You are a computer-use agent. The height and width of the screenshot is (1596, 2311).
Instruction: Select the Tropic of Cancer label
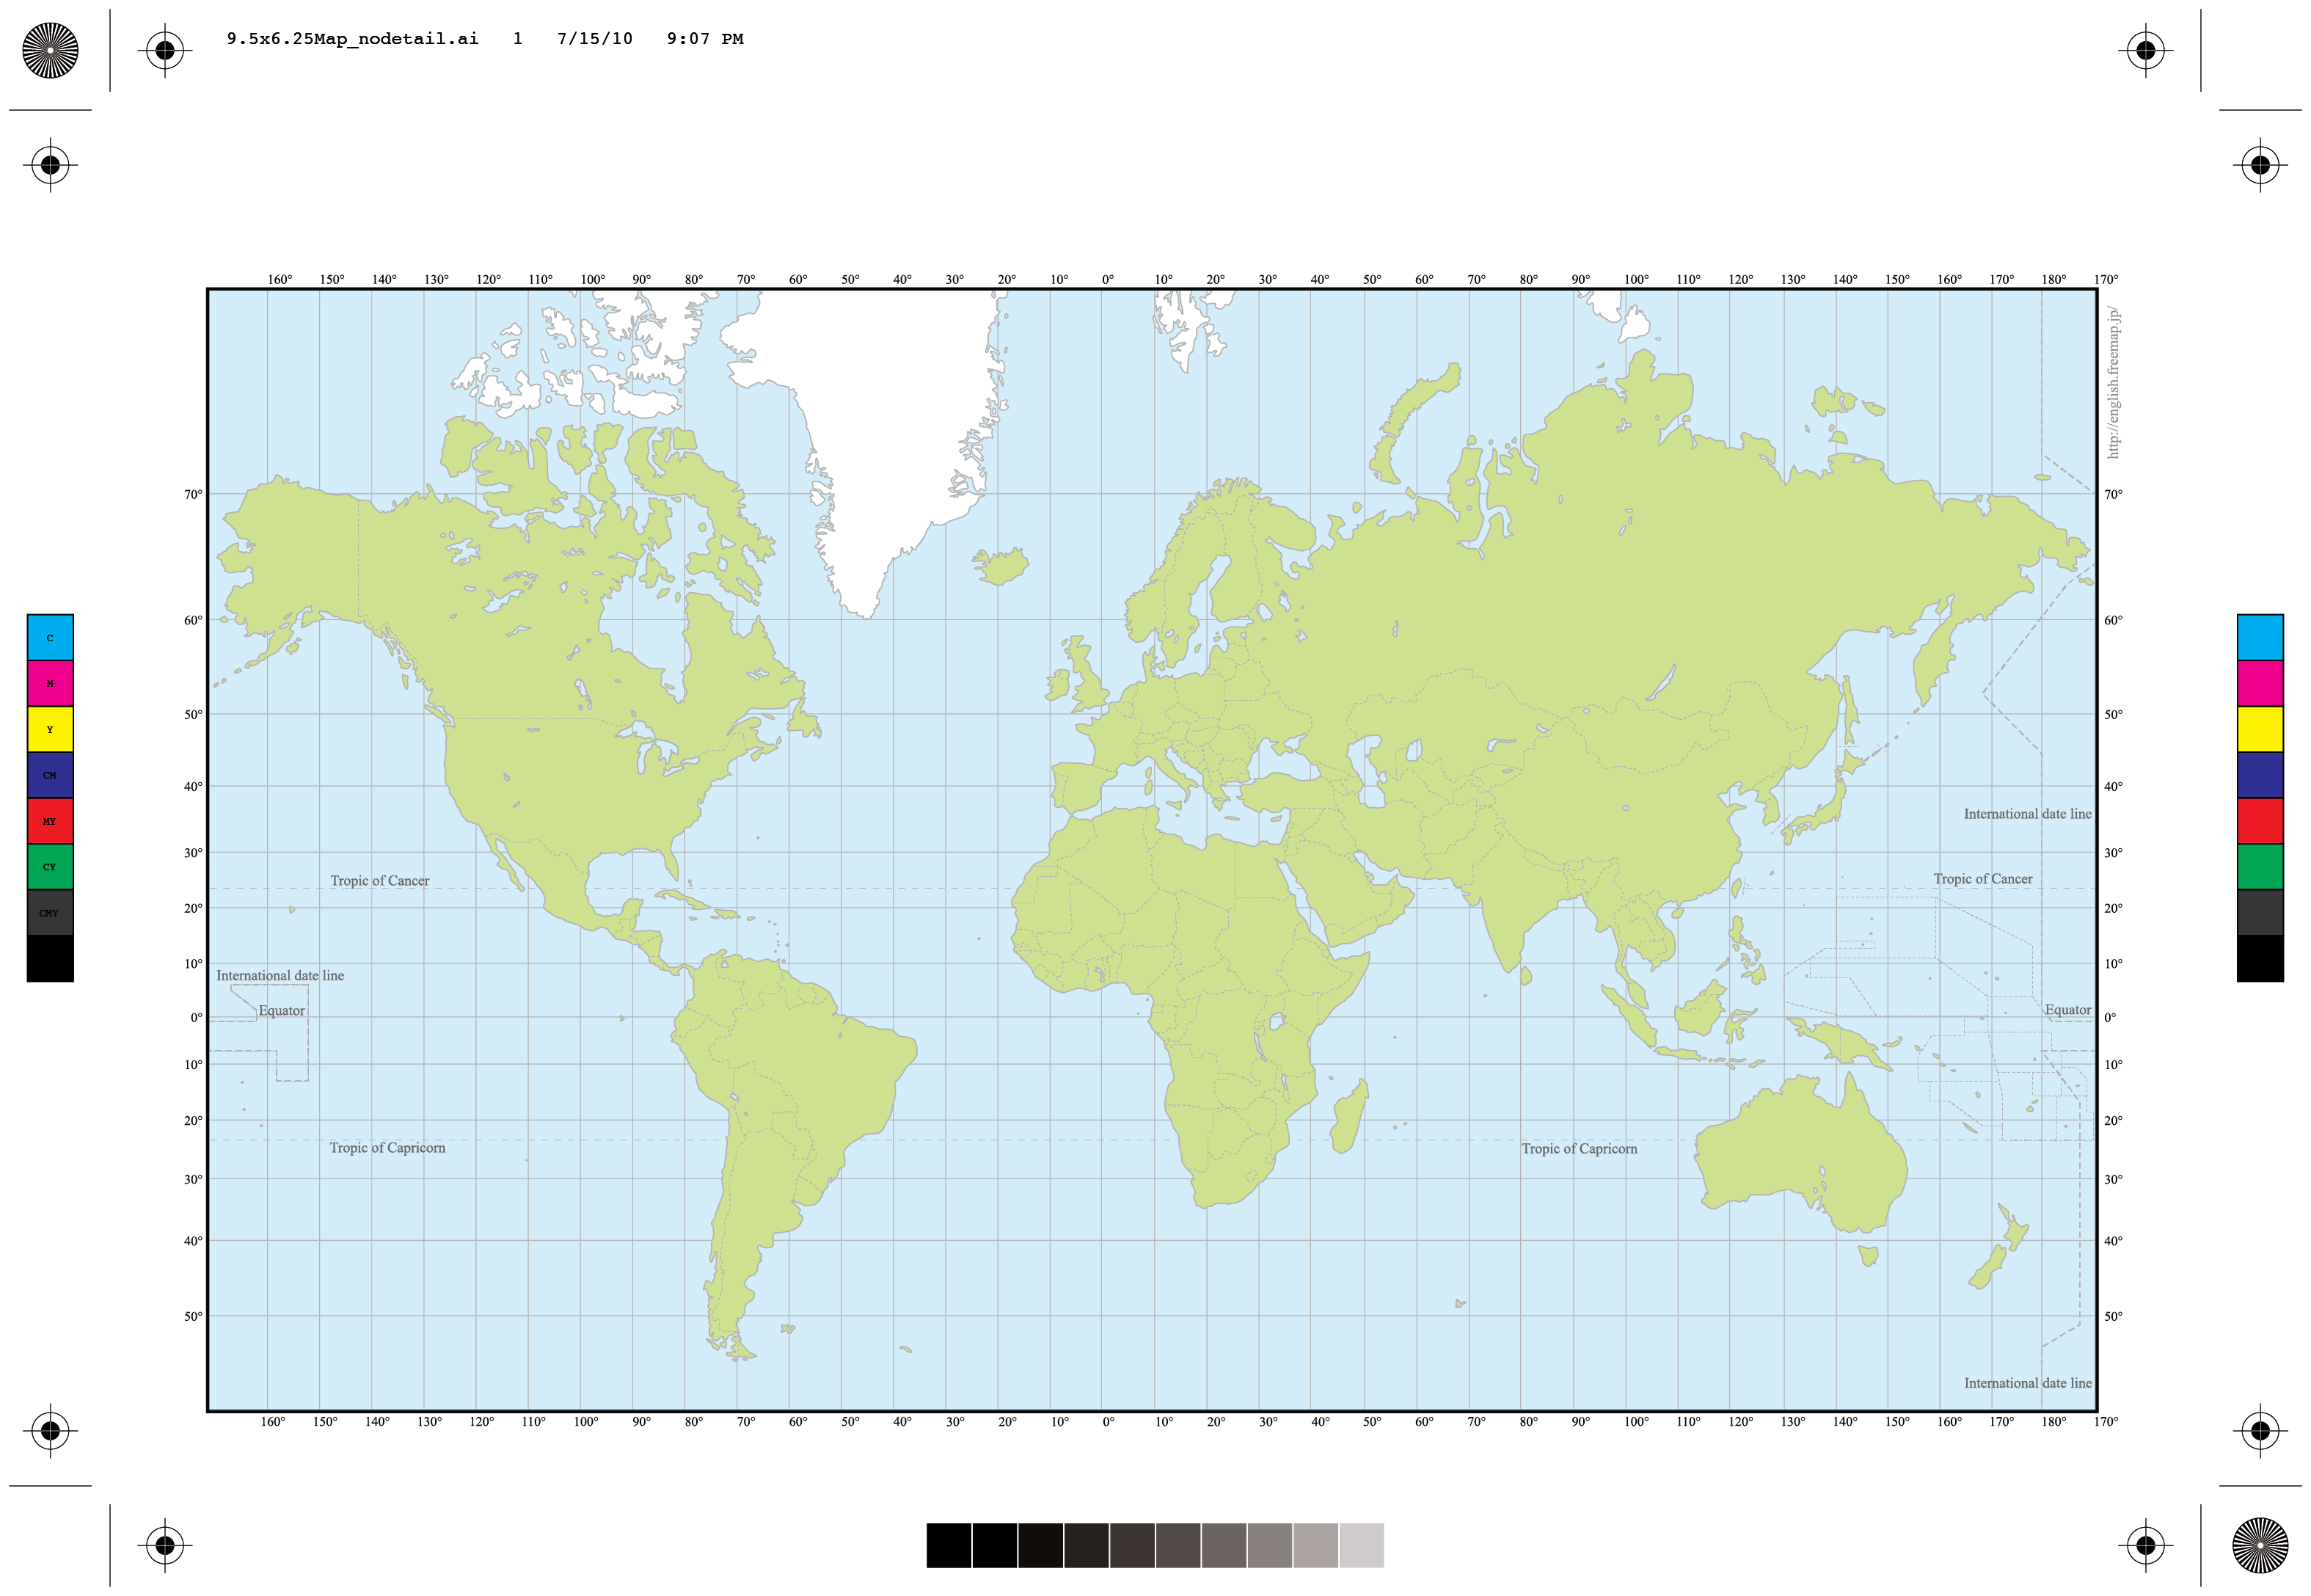[x=380, y=880]
